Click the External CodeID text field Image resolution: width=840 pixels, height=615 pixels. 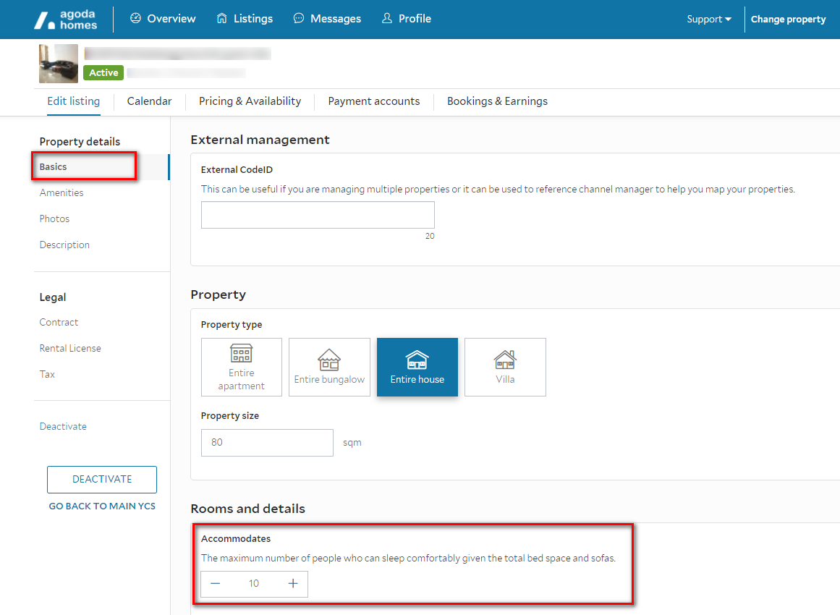tap(318, 215)
